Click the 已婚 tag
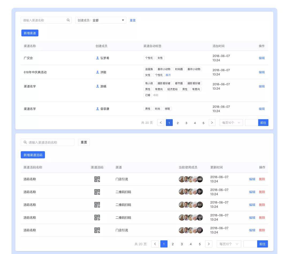 pos(148,95)
